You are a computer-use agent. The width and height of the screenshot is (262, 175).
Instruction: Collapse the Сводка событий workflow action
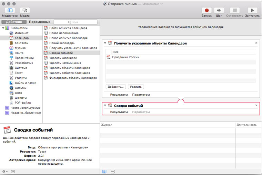105,106
